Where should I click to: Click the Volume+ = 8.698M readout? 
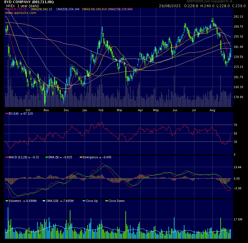point(23,201)
